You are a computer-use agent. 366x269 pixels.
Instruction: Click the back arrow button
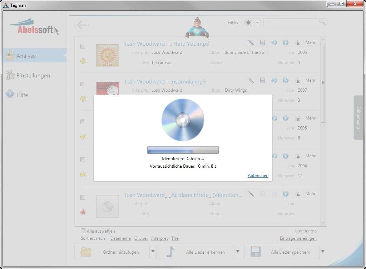[81, 25]
